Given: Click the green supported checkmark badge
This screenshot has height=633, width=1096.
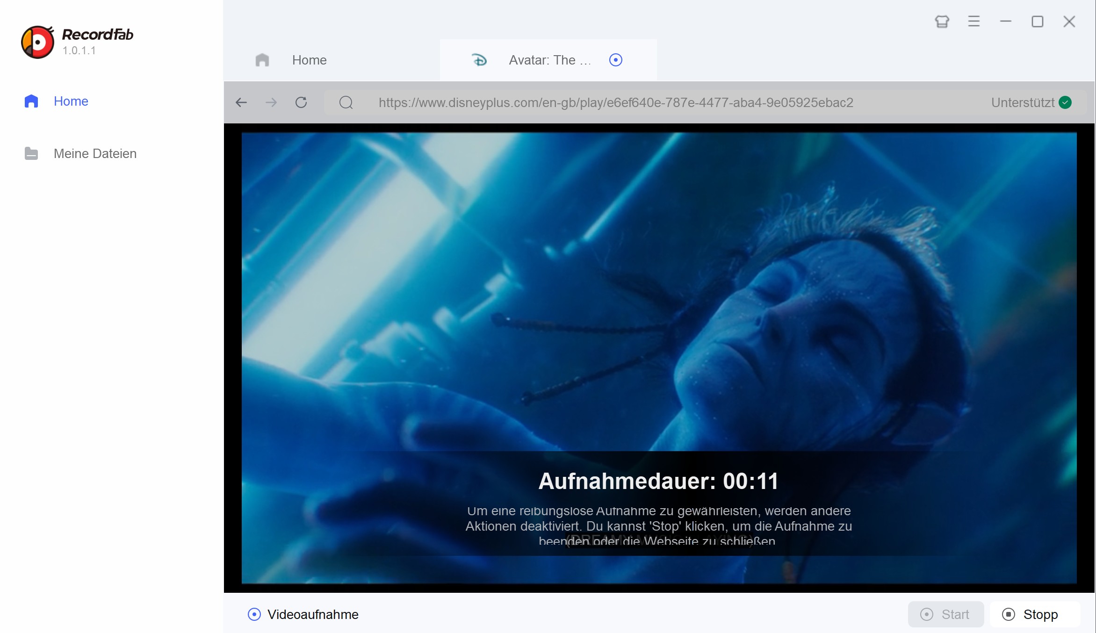Looking at the screenshot, I should pyautogui.click(x=1065, y=102).
